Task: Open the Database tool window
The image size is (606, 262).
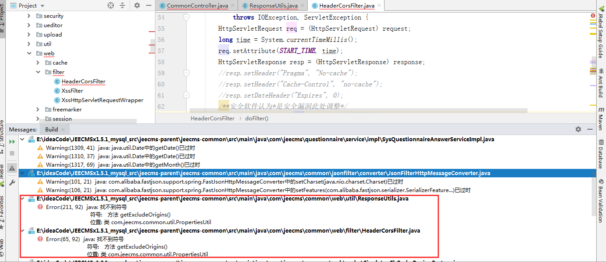Action: point(601,154)
